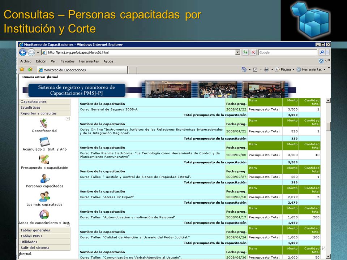
Task: Click the search magnifier icon
Action: [322, 52]
